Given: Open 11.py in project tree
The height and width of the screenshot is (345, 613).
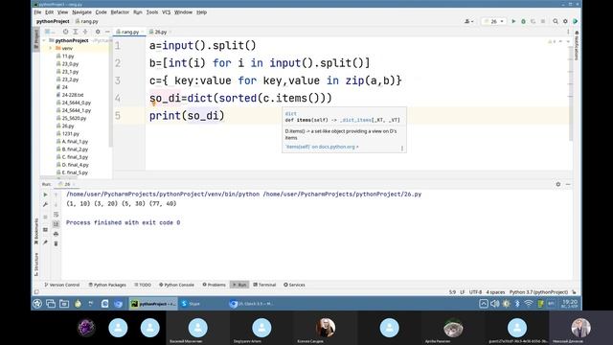Looking at the screenshot, I should 67,56.
